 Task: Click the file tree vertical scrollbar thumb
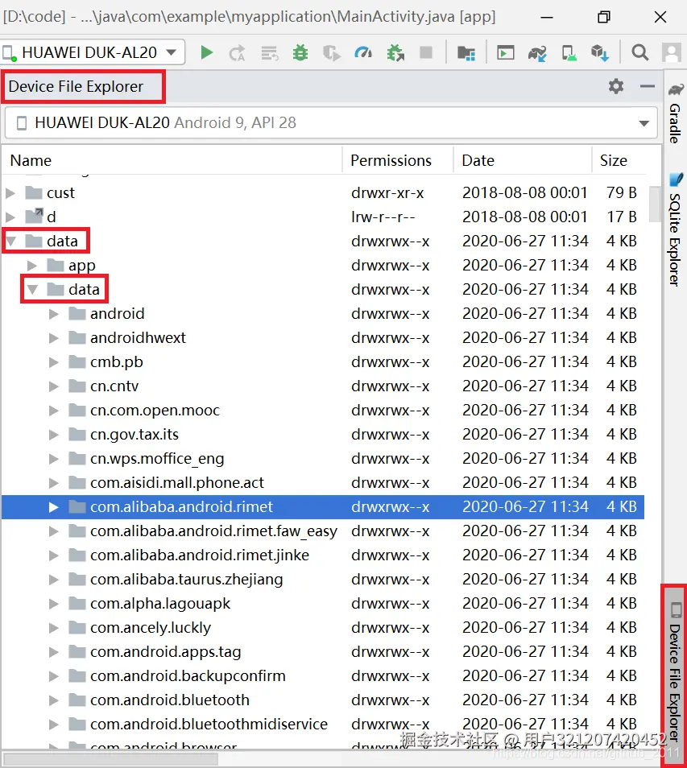654,204
